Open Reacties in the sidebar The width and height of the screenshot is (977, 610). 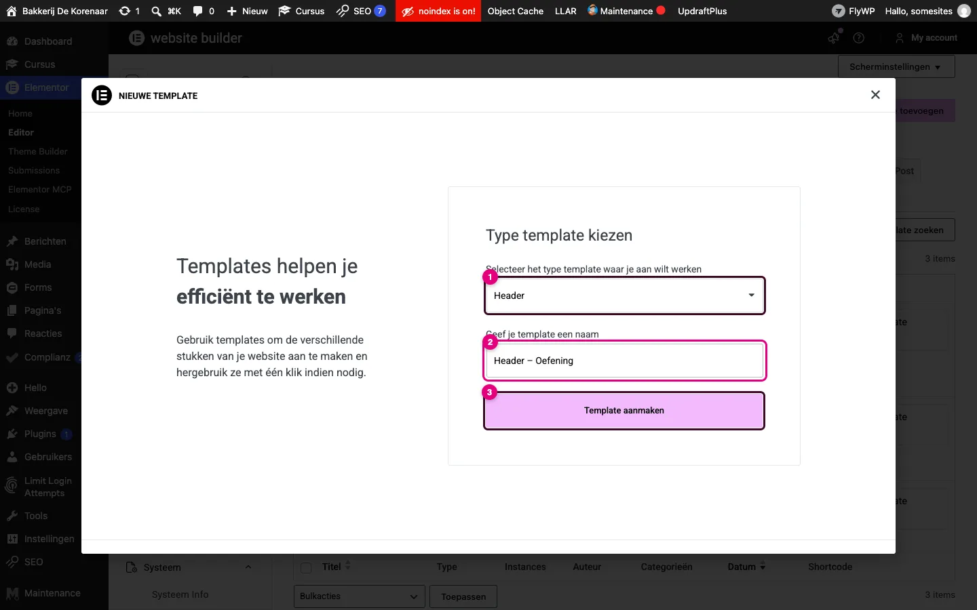click(43, 333)
